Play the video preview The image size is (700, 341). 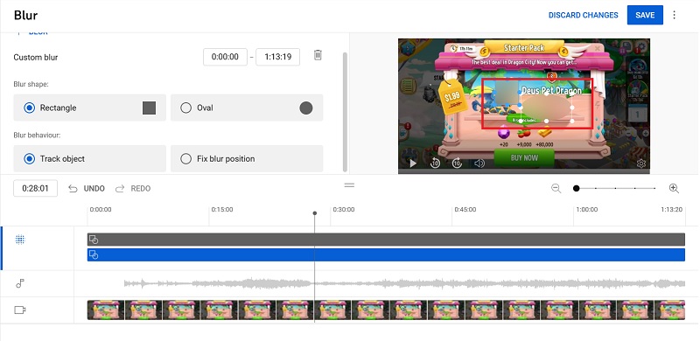pyautogui.click(x=413, y=164)
